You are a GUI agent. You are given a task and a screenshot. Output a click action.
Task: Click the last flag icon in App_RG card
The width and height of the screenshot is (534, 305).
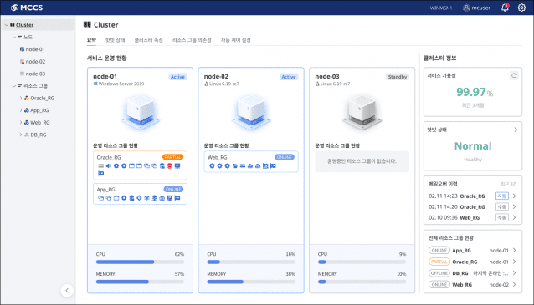177,198
